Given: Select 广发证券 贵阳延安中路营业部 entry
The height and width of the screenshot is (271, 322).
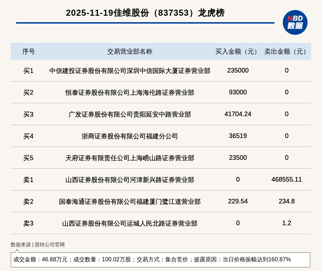Looking at the screenshot, I should (x=130, y=114).
